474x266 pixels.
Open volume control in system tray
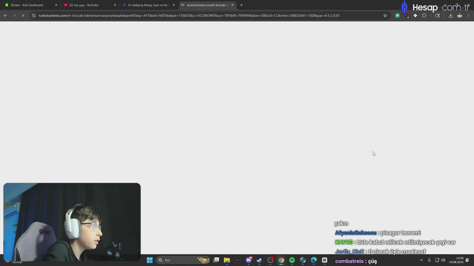click(443, 260)
